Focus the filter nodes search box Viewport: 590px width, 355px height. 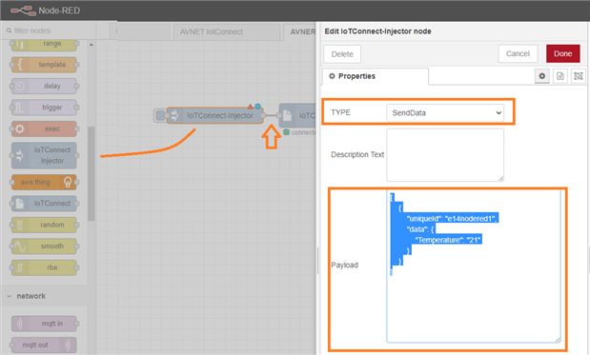(49, 30)
